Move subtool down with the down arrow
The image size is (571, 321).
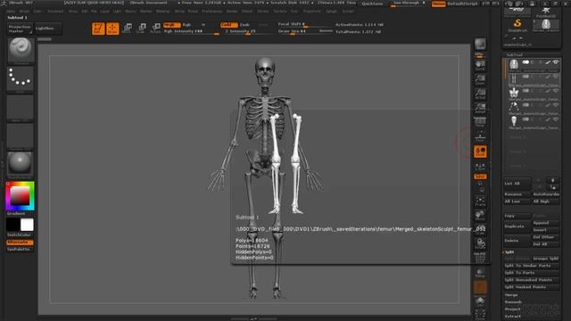click(x=553, y=187)
